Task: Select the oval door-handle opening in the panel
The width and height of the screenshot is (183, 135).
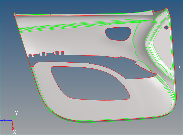Action: tap(118, 34)
